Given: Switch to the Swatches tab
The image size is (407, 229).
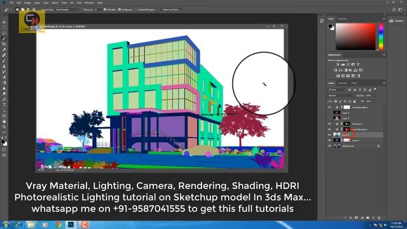Looking at the screenshot, I should [342, 18].
